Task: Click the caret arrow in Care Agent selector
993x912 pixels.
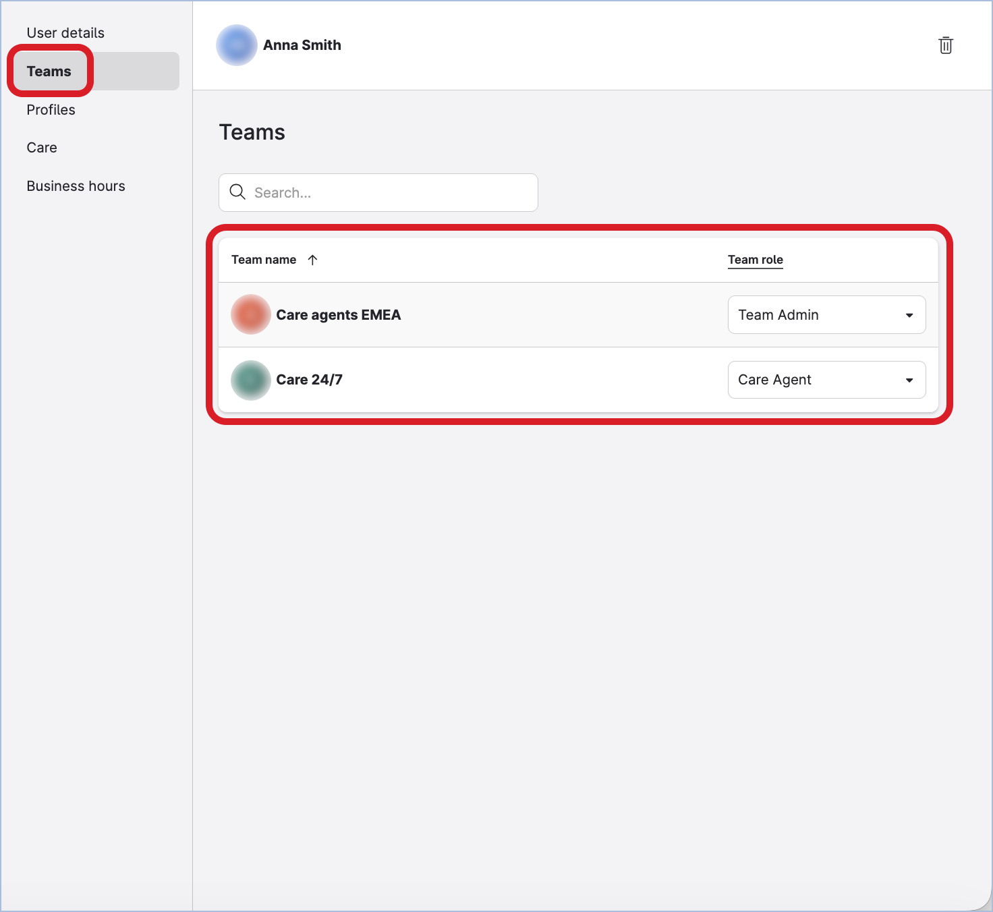Action: pos(909,380)
